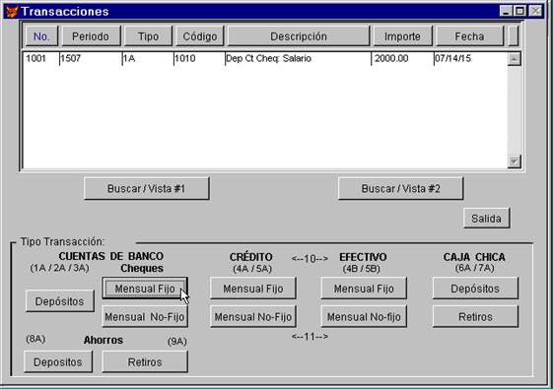
Task: Click Depósitos under Caja Chica
Action: tap(475, 289)
